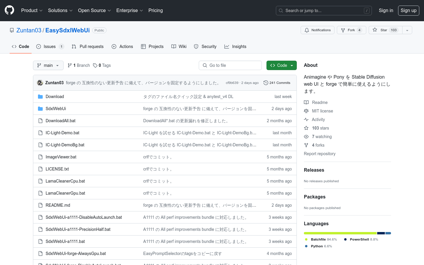Screen dimensions: 424x265
Task: Open commit hash cf9b639
Action: click(x=232, y=83)
